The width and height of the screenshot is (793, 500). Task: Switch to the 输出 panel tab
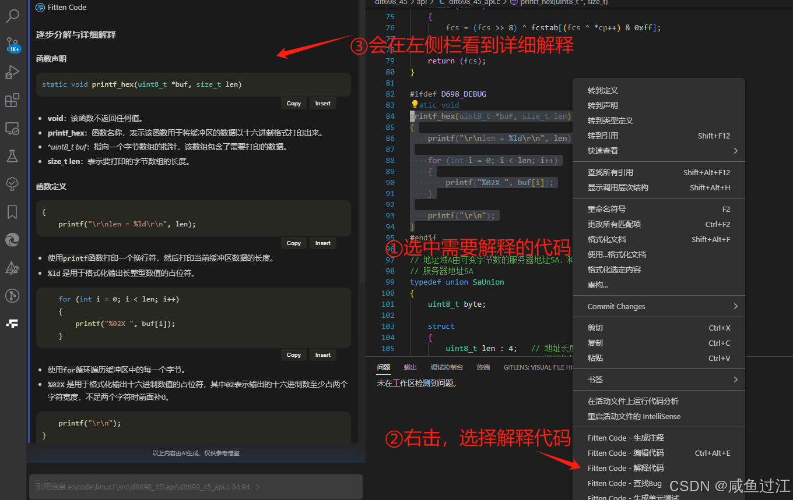[410, 367]
